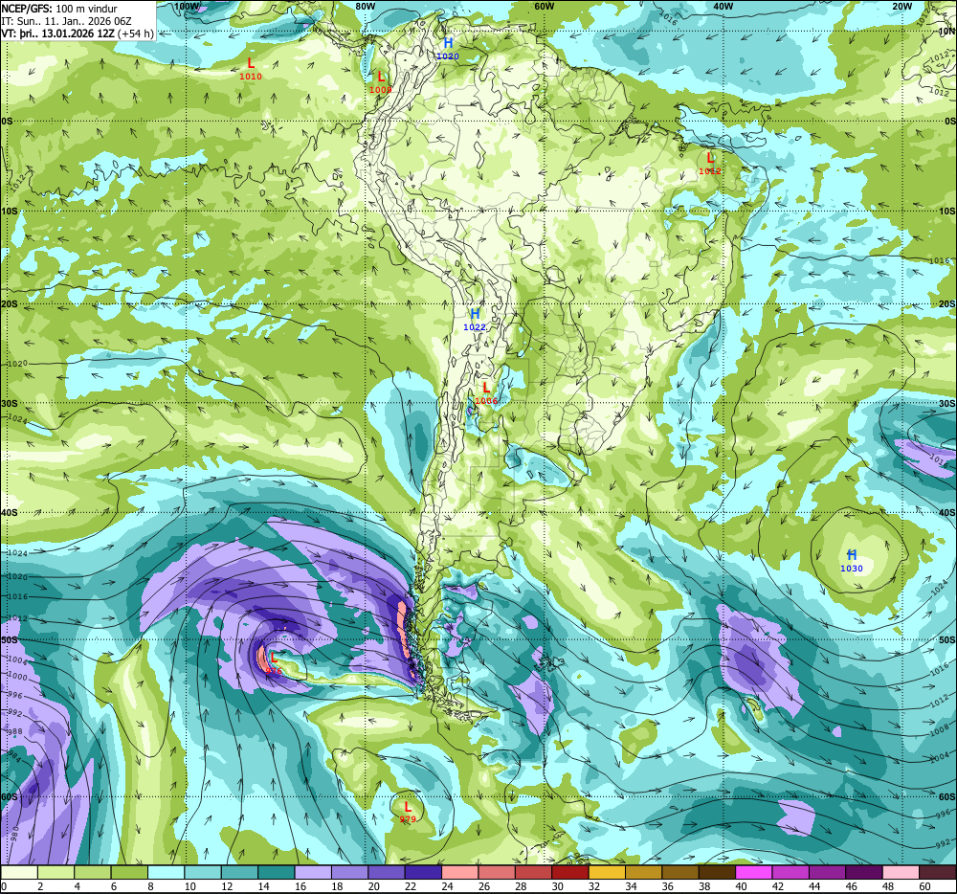The height and width of the screenshot is (894, 957).
Task: Click the 20S latitude label on left axis
Action: (10, 303)
